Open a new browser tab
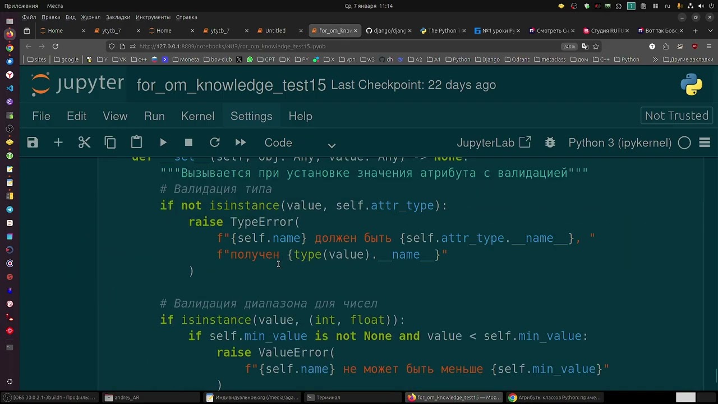The image size is (718, 404). click(x=695, y=30)
